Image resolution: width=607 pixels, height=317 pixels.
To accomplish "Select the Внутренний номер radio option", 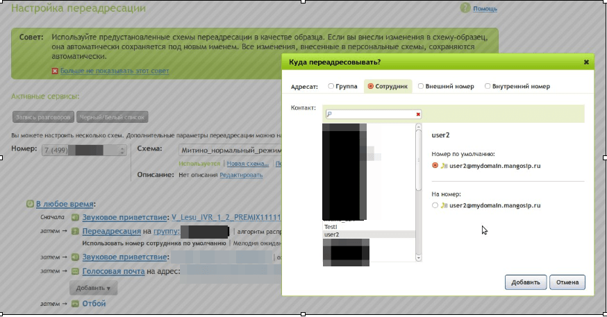I will pyautogui.click(x=488, y=86).
